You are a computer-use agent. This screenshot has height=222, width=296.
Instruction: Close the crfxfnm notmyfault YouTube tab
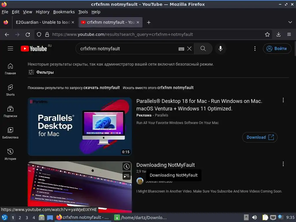(138, 22)
